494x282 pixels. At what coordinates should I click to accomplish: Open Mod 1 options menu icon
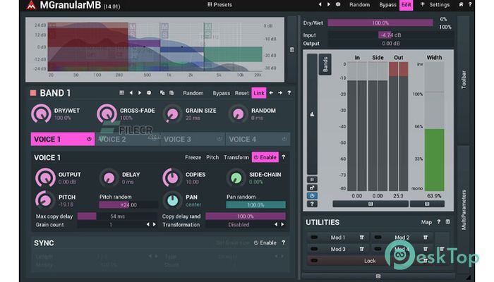click(361, 238)
